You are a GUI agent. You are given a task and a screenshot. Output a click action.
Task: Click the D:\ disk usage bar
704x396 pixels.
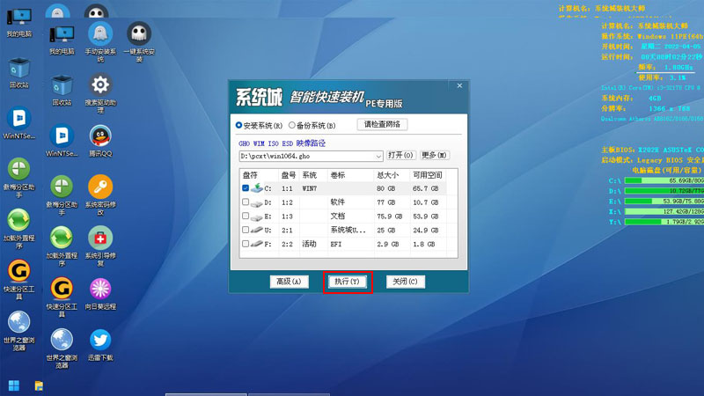664,191
